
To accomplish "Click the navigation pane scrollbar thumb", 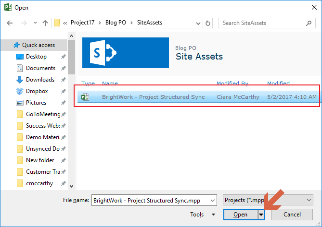I will click(71, 57).
